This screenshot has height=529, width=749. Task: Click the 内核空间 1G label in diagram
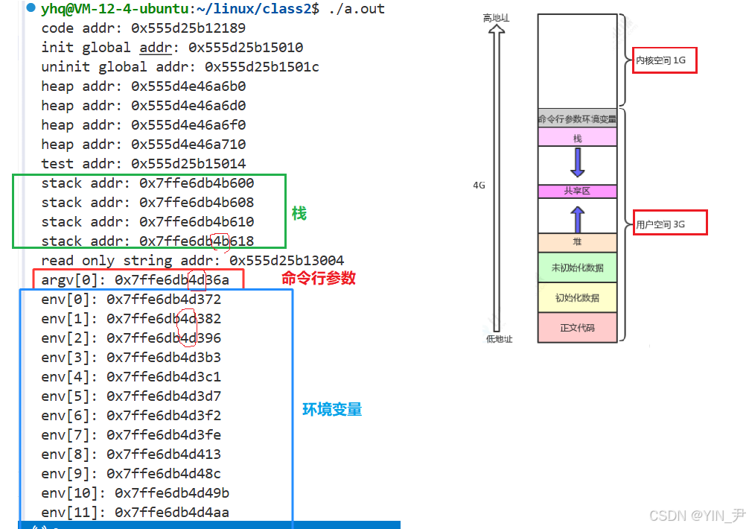(664, 60)
